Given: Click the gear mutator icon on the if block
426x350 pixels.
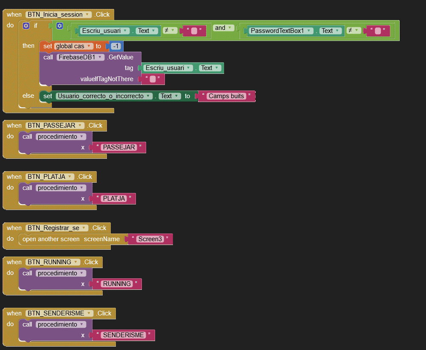Looking at the screenshot, I should 26,26.
